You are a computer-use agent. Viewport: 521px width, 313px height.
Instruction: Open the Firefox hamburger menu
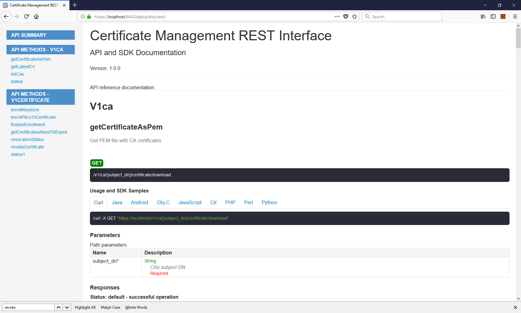(x=515, y=17)
